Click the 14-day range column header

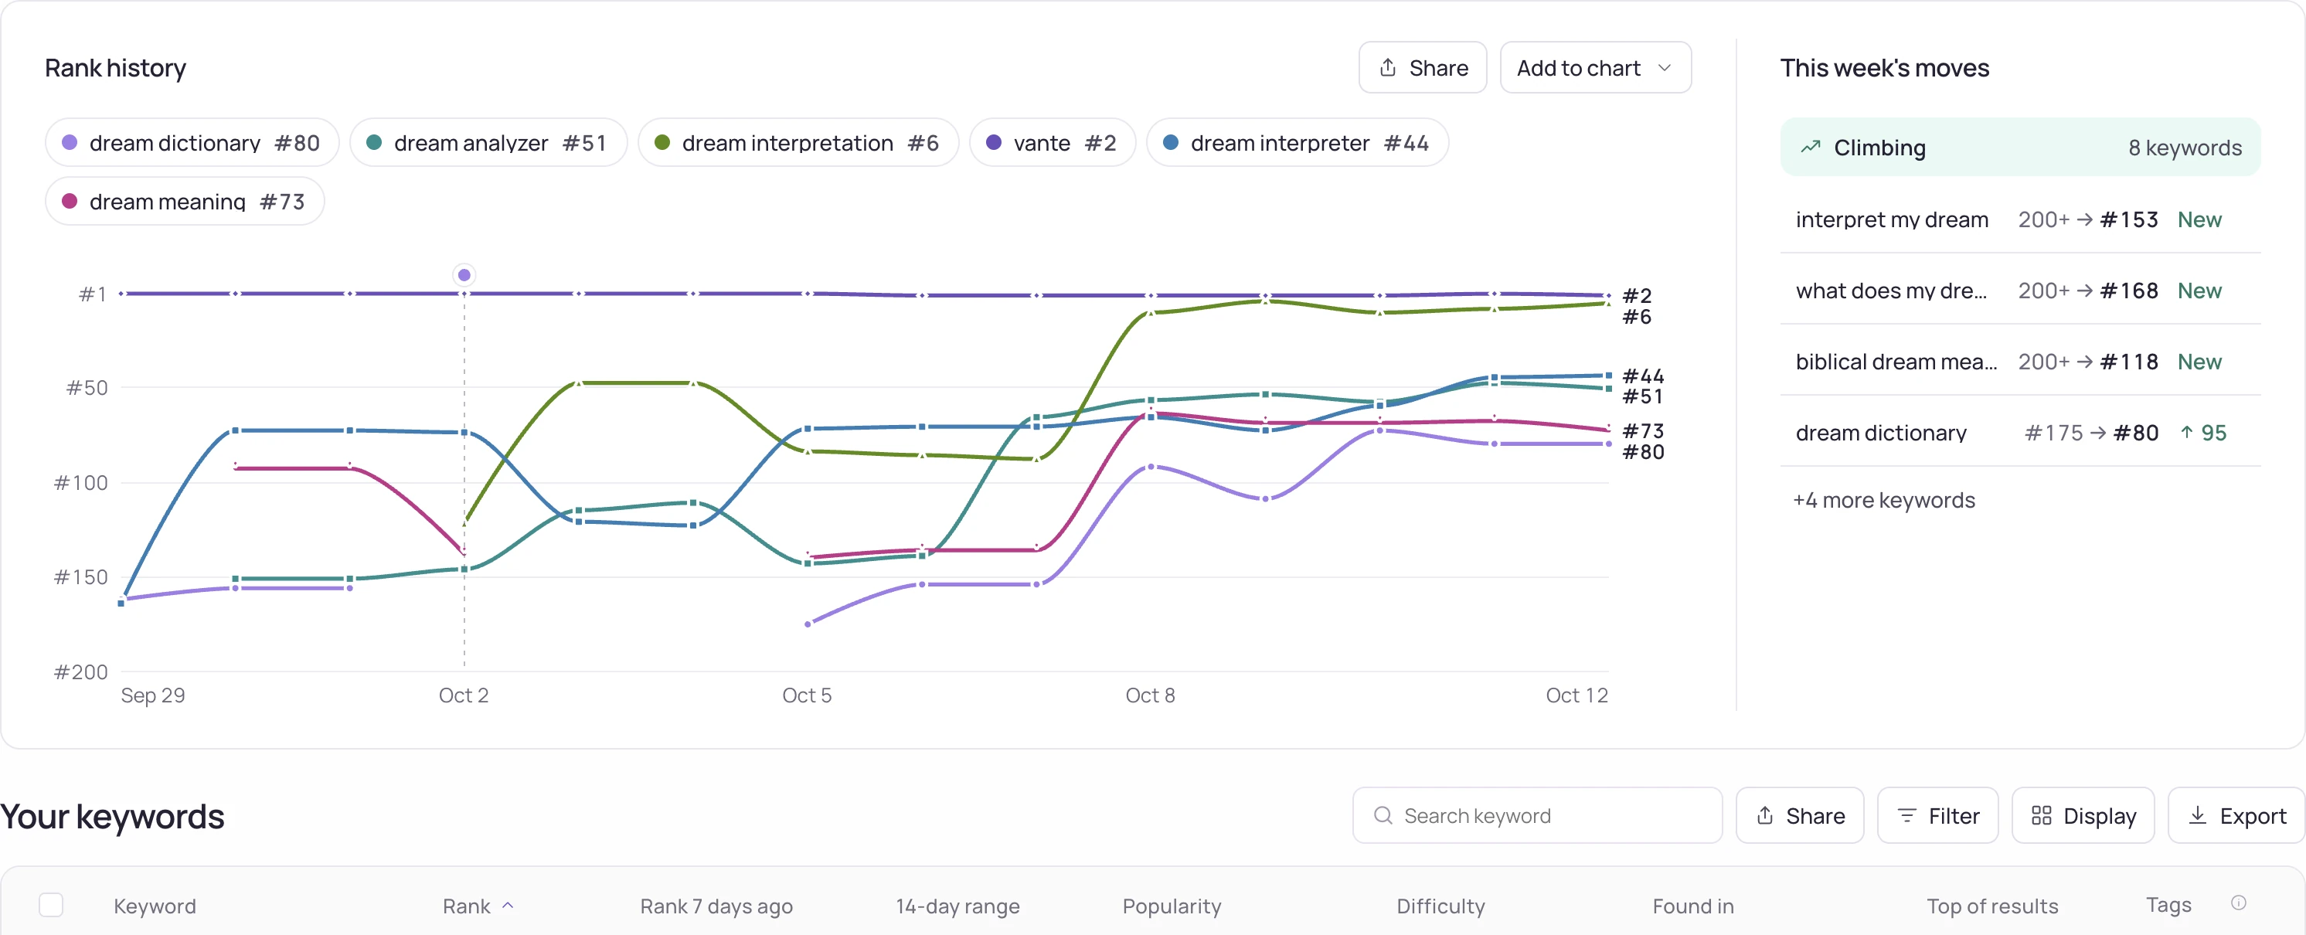coord(957,906)
